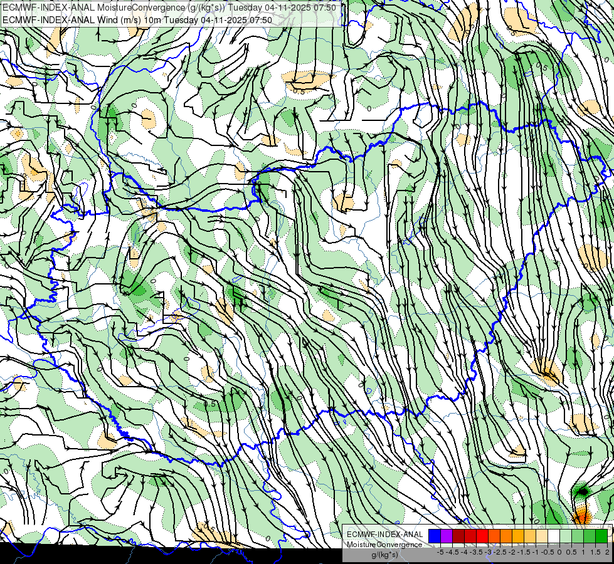This screenshot has width=614, height=564.
Task: Click the -2 legend tick label
Action: [x=512, y=552]
